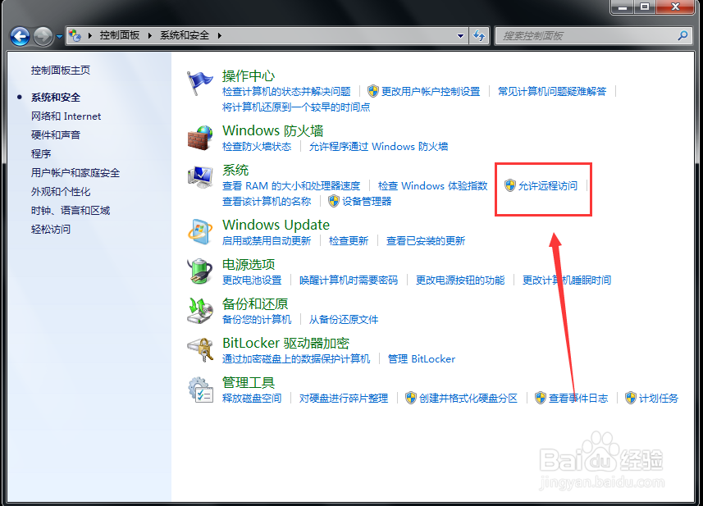Click the shield icon beside 允许远程访问
This screenshot has width=703, height=506.
click(510, 186)
